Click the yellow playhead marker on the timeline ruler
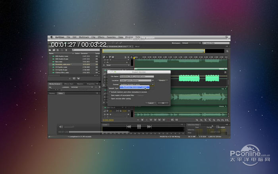The height and width of the screenshot is (174, 278). pos(134,58)
